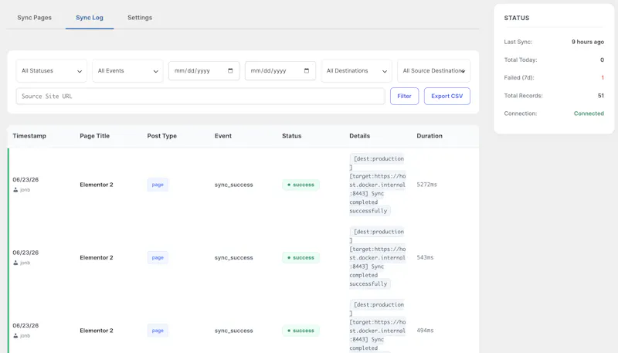Viewport: 618px width, 353px height.
Task: Click Elementor 2 title in the 494ms row
Action: [97, 331]
